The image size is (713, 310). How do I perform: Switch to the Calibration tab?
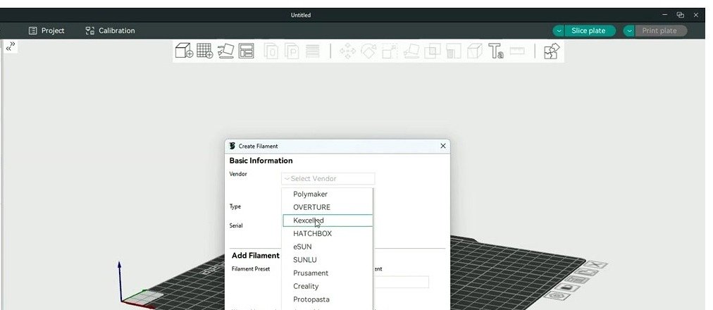click(110, 30)
